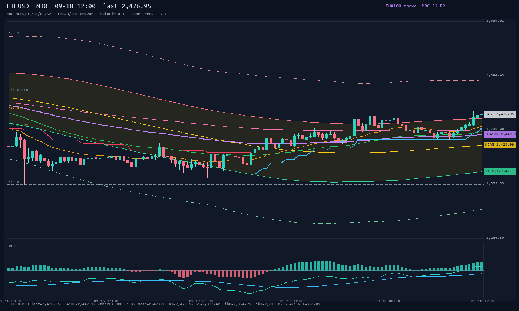Click the 09-18 12:00 time axis label

tap(483, 301)
